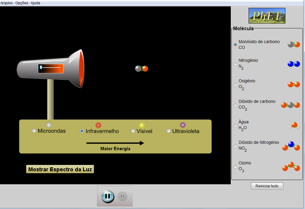Click the ozone O3 molecule icon
Screen dimensions: 305x209
291,166
